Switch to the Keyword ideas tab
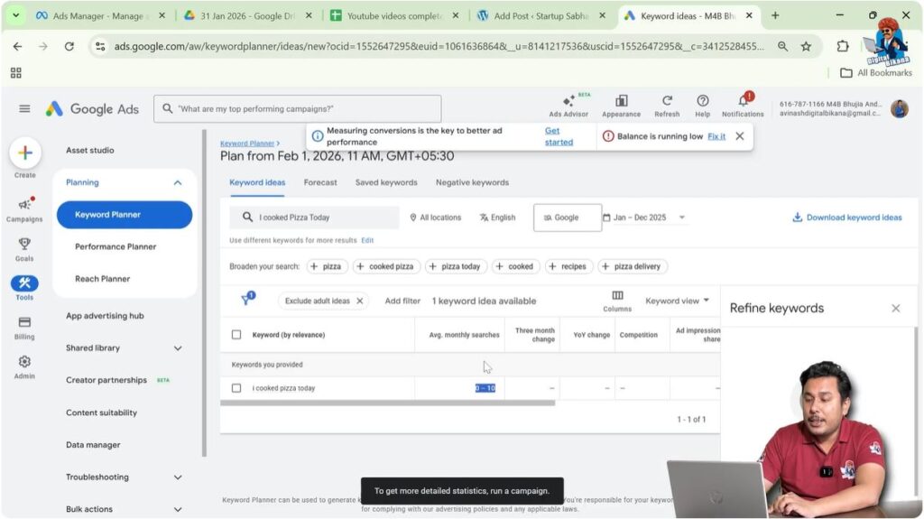924x519 pixels. [x=257, y=183]
